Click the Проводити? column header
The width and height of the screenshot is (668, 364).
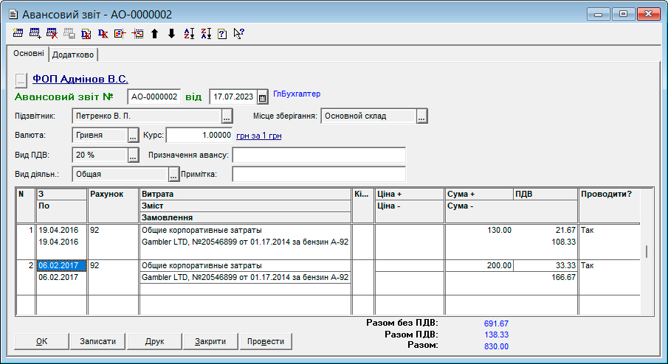pyautogui.click(x=609, y=206)
